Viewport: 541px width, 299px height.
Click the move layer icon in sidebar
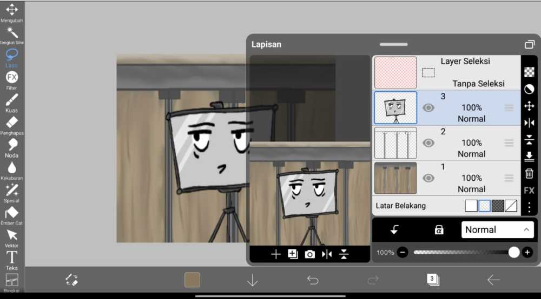coord(529,106)
